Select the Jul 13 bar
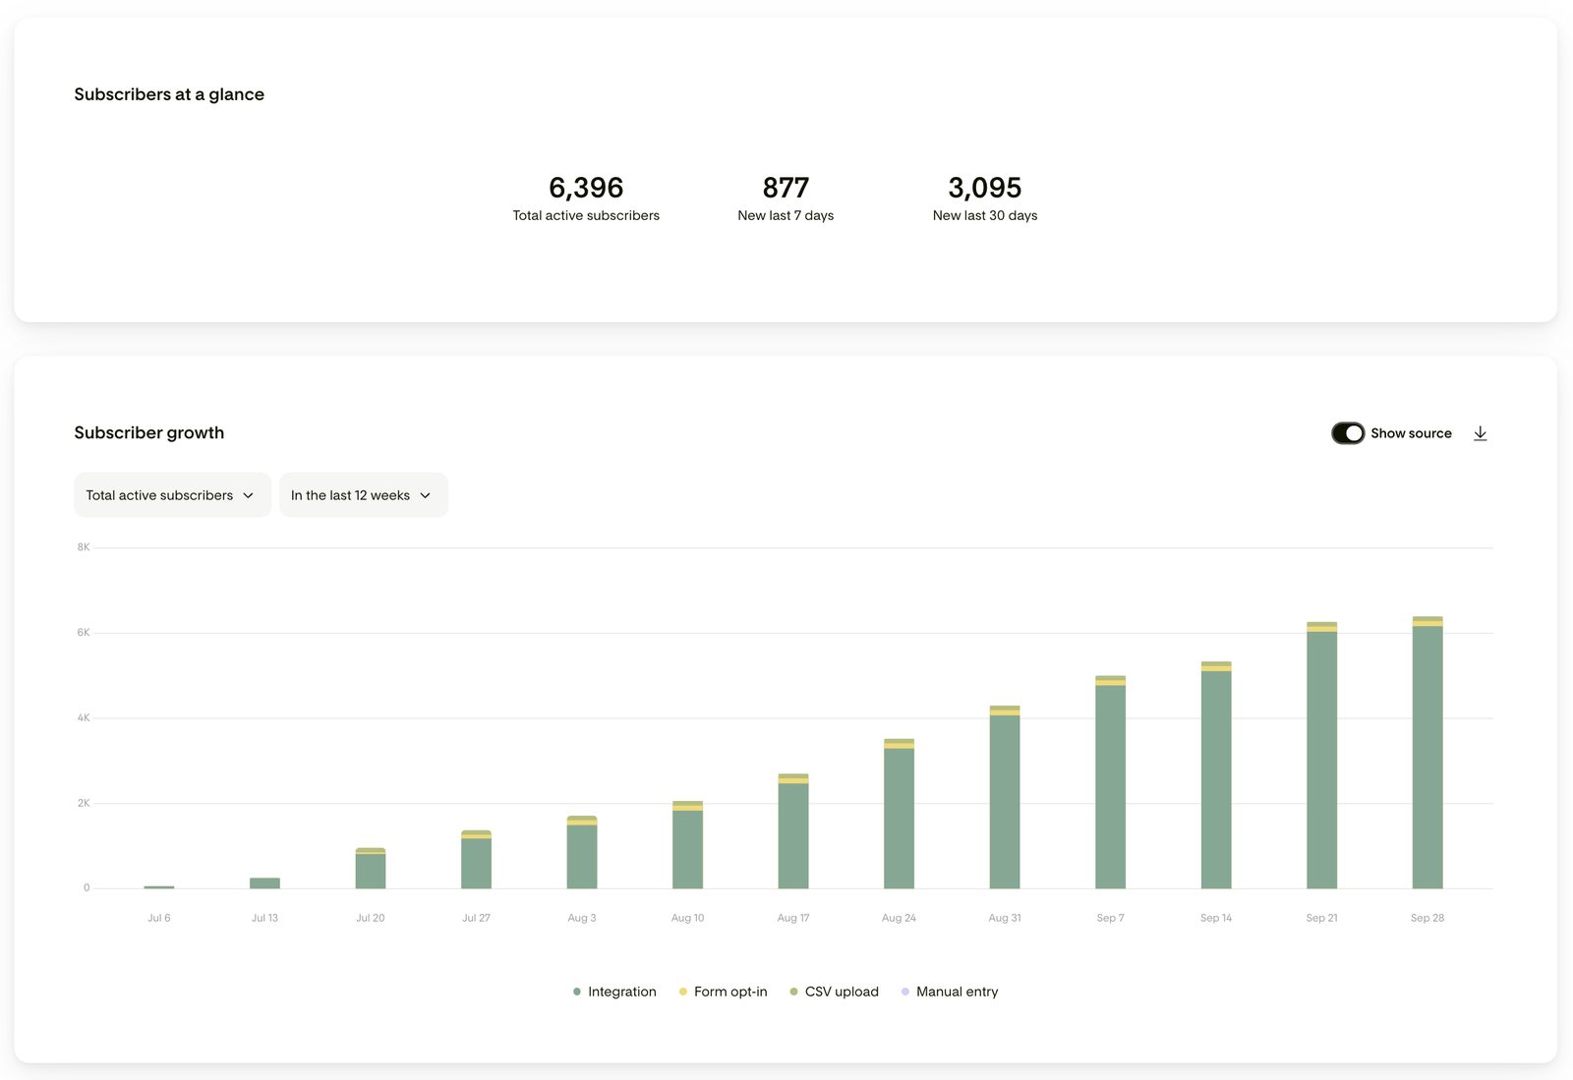The image size is (1573, 1080). pyautogui.click(x=264, y=883)
